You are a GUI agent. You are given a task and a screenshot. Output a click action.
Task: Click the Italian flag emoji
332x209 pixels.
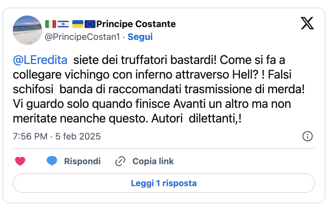pos(51,24)
